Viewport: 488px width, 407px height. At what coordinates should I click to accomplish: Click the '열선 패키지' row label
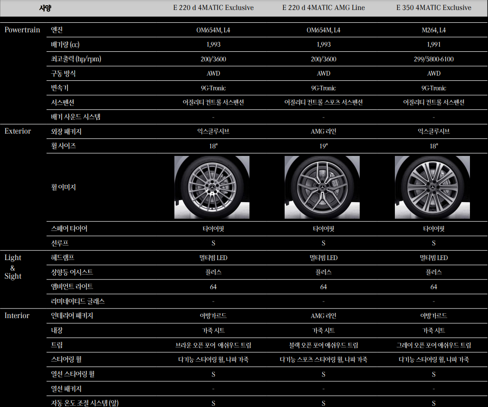[x=67, y=388]
